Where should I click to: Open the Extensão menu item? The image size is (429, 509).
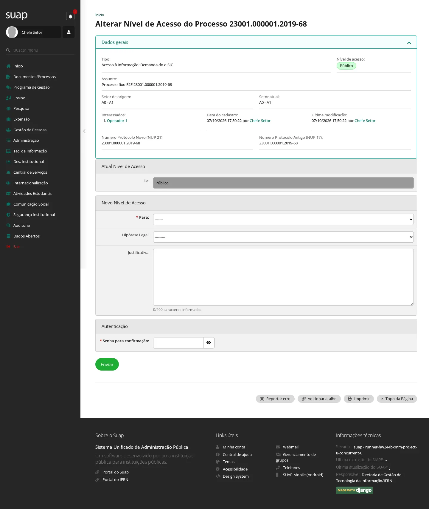(x=21, y=119)
